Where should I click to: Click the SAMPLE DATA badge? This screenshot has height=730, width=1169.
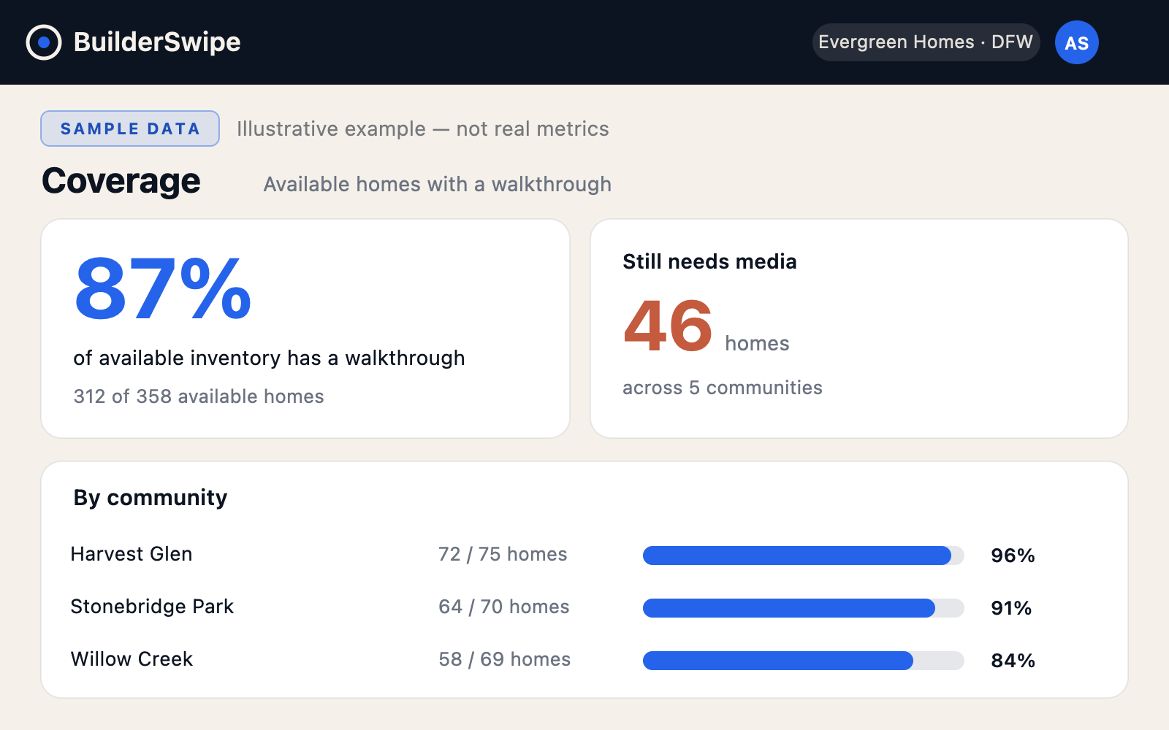point(130,128)
